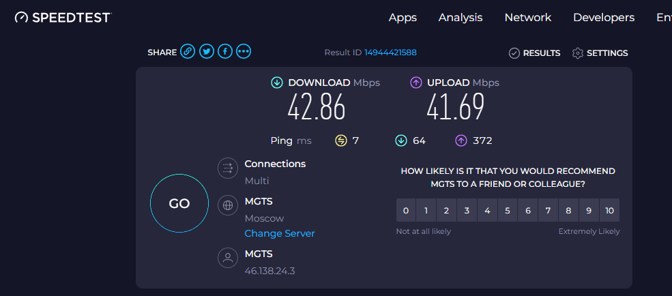
Task: Open more share options ellipsis icon
Action: [244, 52]
